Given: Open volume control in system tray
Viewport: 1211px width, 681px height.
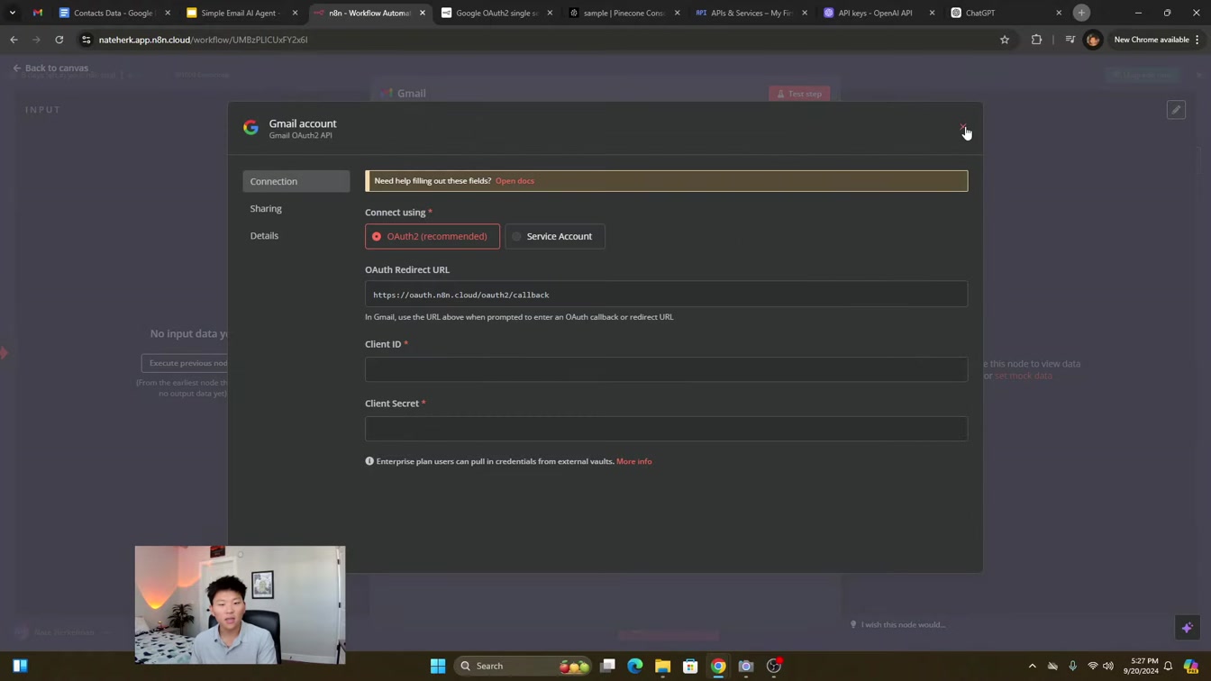Looking at the screenshot, I should (1108, 666).
